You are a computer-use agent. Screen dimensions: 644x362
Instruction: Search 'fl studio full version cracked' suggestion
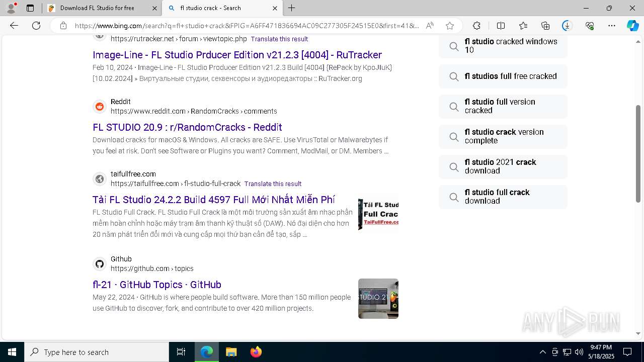(503, 107)
